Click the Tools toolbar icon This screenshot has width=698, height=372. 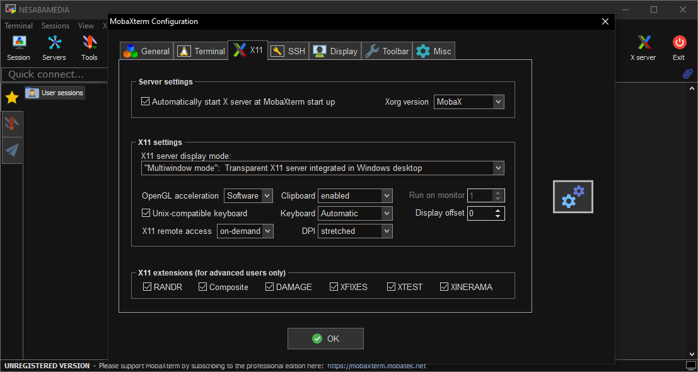[90, 44]
